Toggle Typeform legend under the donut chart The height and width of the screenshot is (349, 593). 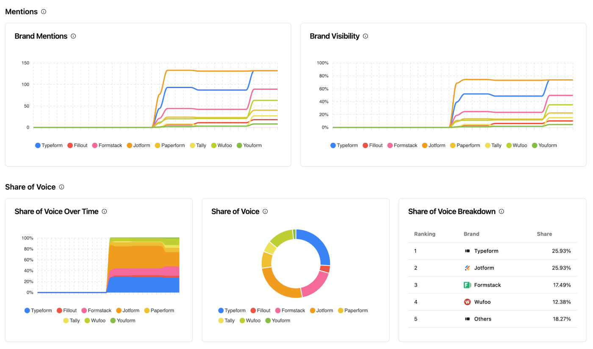tap(232, 311)
